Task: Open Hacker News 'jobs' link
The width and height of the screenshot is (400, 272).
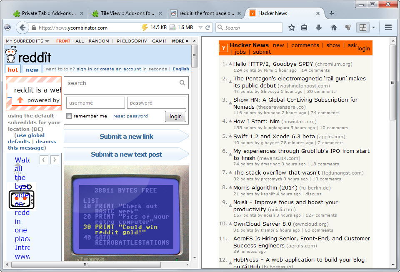Action: (240, 52)
